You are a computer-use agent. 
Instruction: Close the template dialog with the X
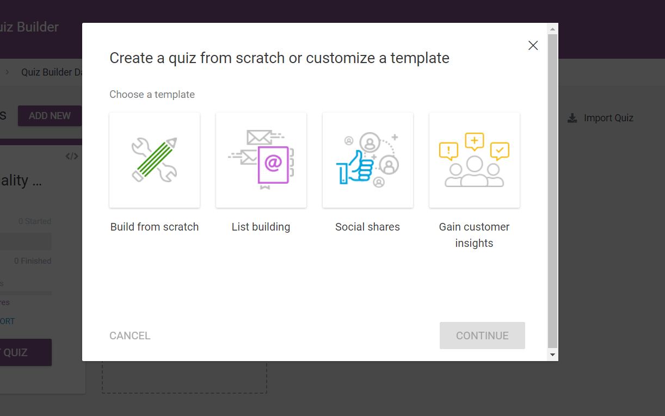tap(533, 46)
